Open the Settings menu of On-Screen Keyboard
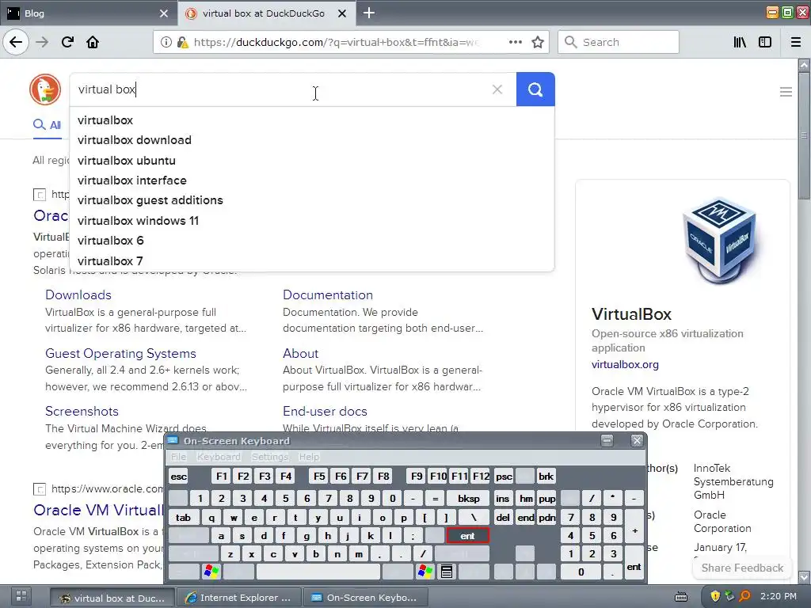 click(269, 457)
